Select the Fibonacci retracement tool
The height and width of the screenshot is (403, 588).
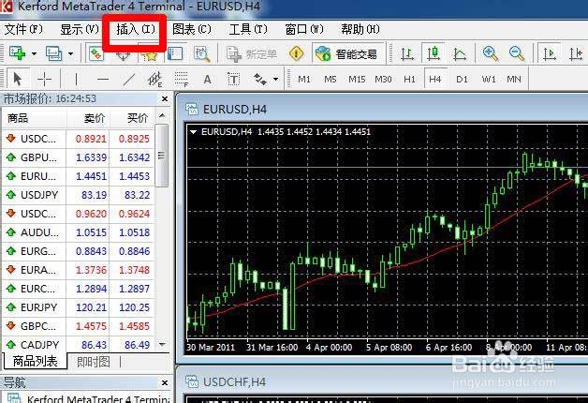coord(182,79)
